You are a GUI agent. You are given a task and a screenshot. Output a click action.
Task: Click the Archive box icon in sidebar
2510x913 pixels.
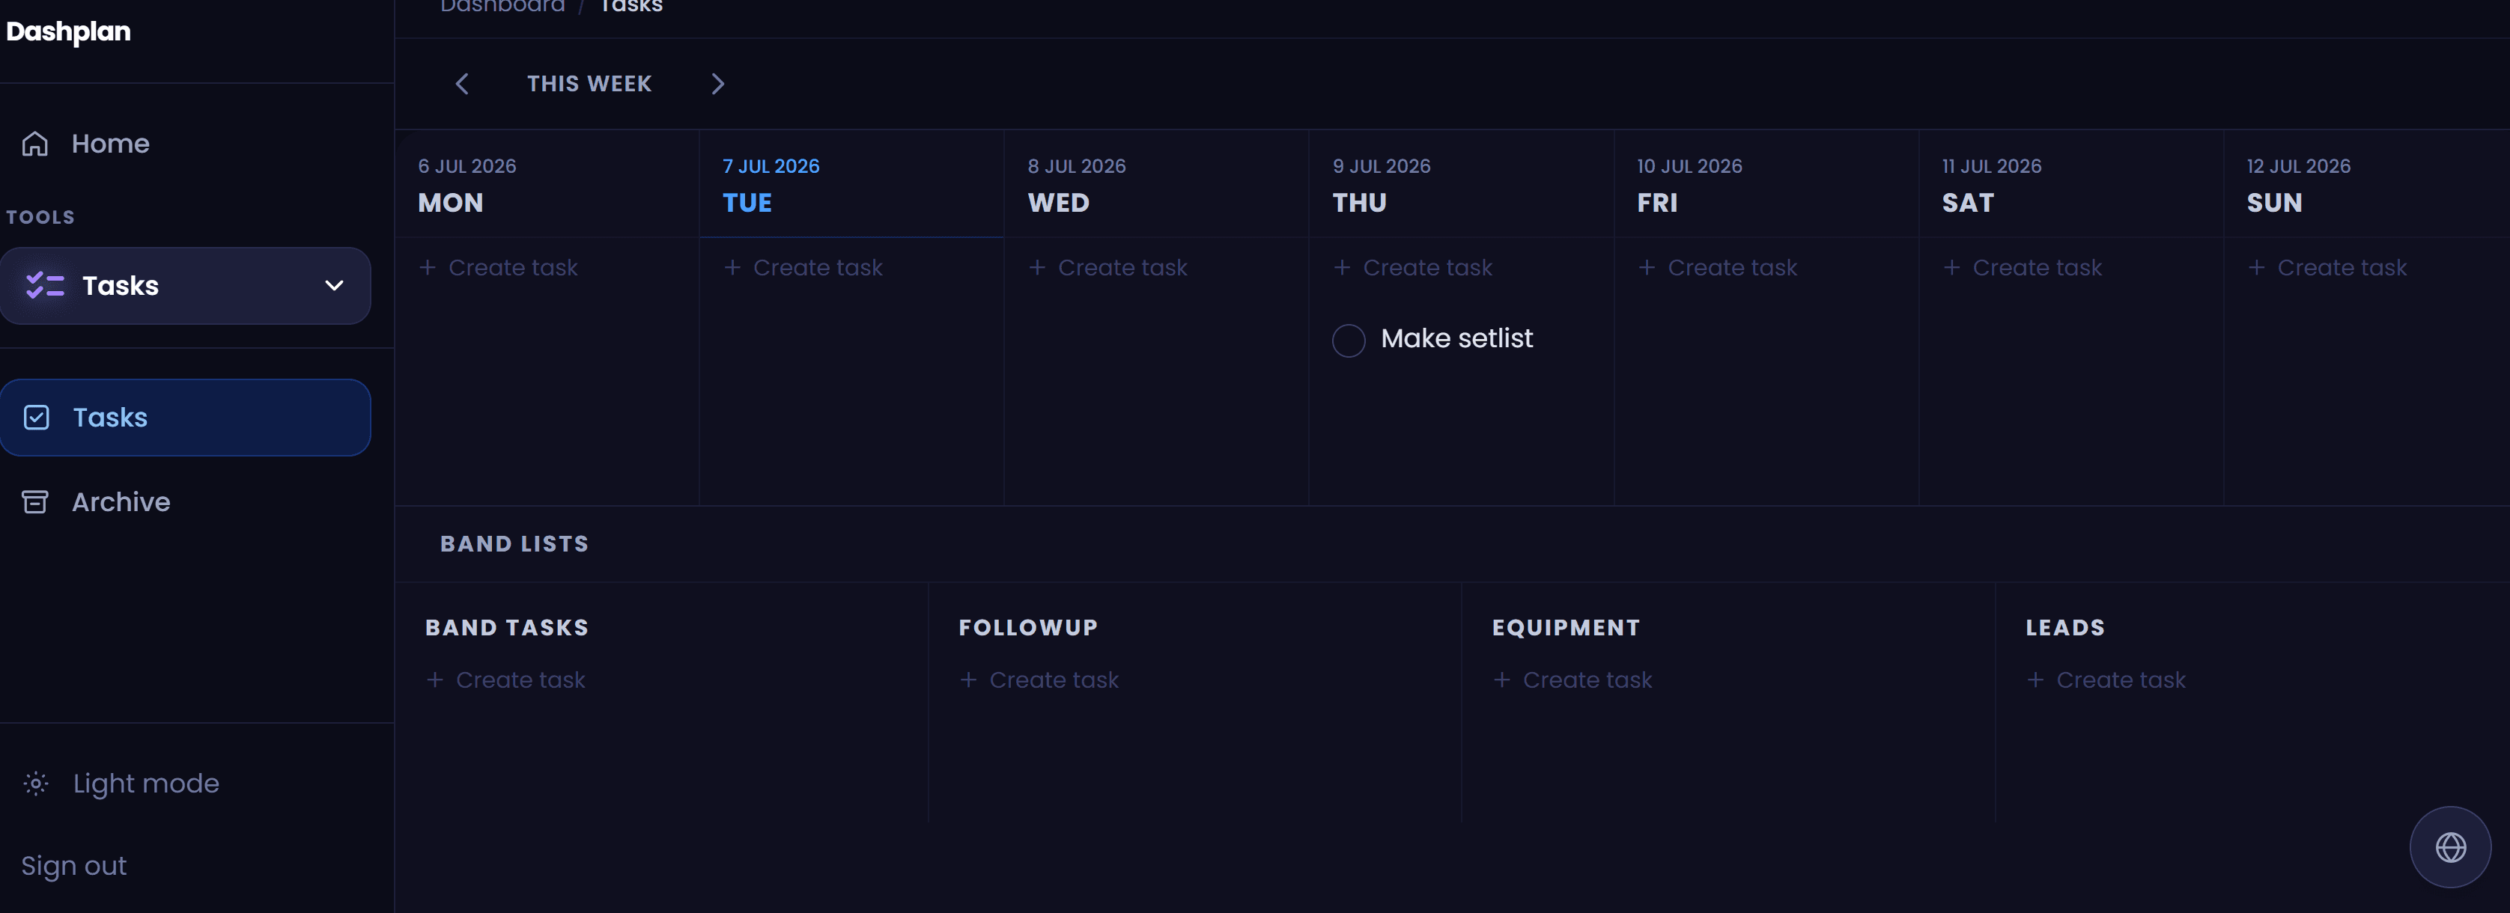35,501
